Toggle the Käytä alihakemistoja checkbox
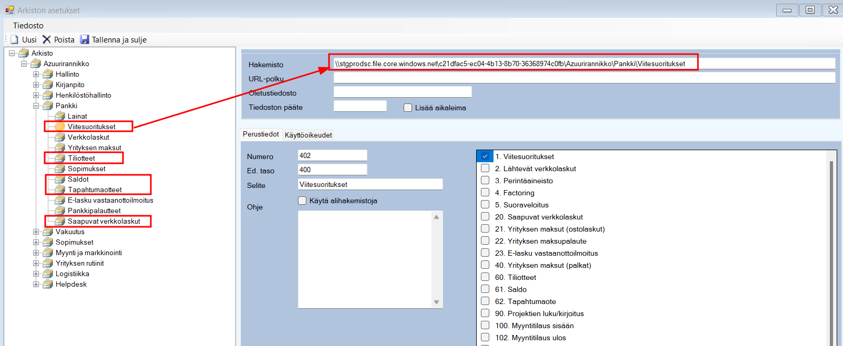The image size is (843, 346). (x=302, y=201)
